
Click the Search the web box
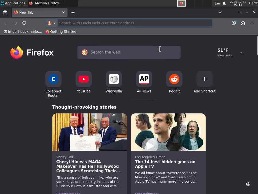(129, 52)
